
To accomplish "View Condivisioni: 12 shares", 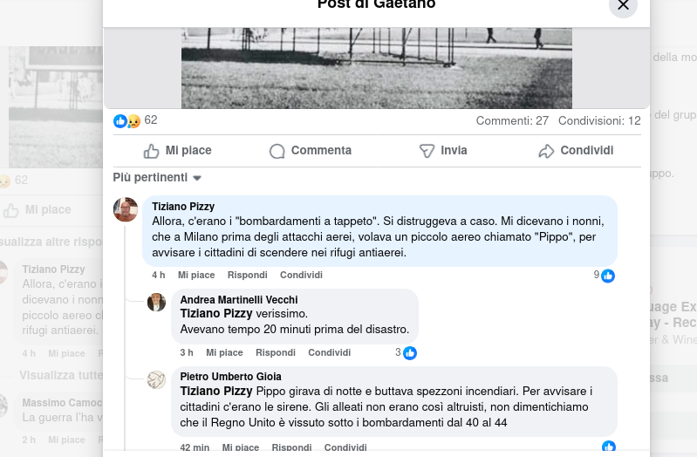I will click(599, 121).
